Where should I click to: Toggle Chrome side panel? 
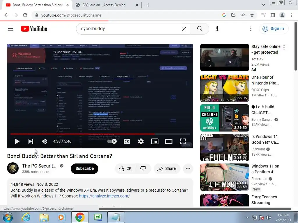[273, 15]
